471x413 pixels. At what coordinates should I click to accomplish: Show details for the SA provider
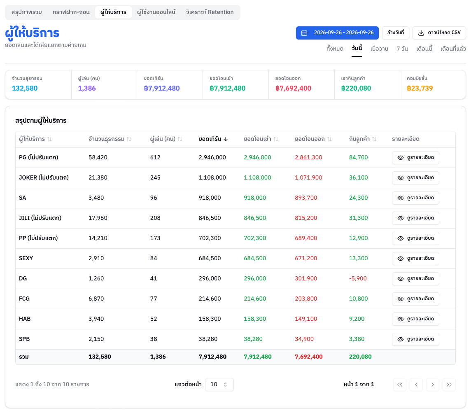tap(415, 198)
